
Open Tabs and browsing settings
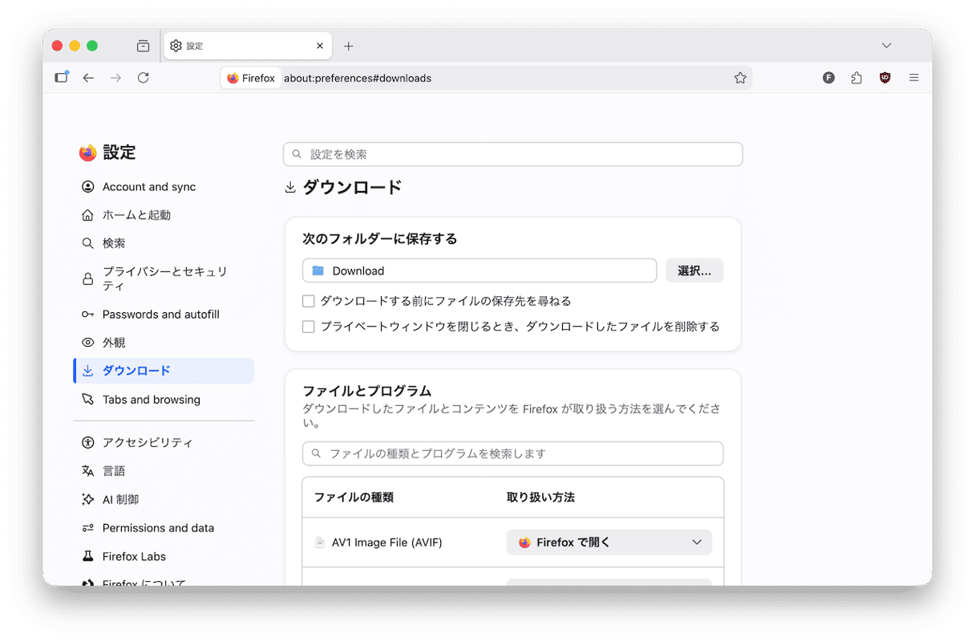click(164, 400)
